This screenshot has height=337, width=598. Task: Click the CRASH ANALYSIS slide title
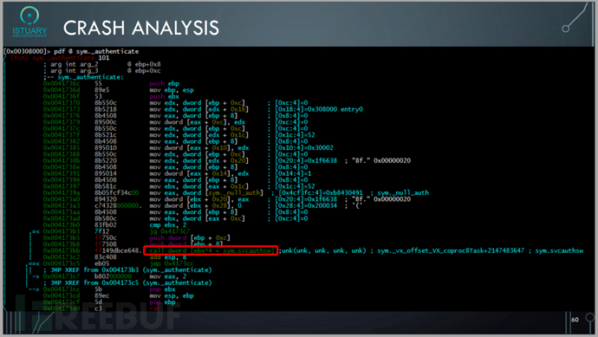tap(141, 28)
